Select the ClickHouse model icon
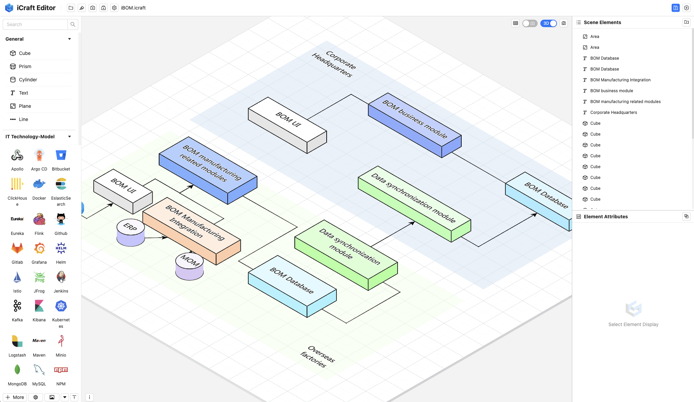 [x=17, y=184]
